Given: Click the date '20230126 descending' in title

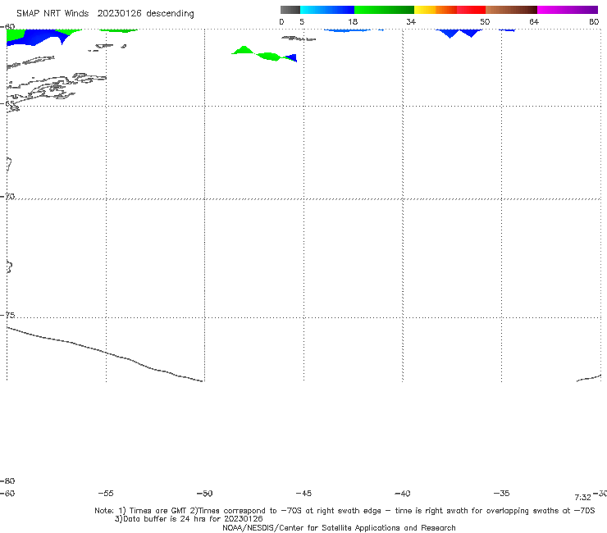Looking at the screenshot, I should 145,14.
